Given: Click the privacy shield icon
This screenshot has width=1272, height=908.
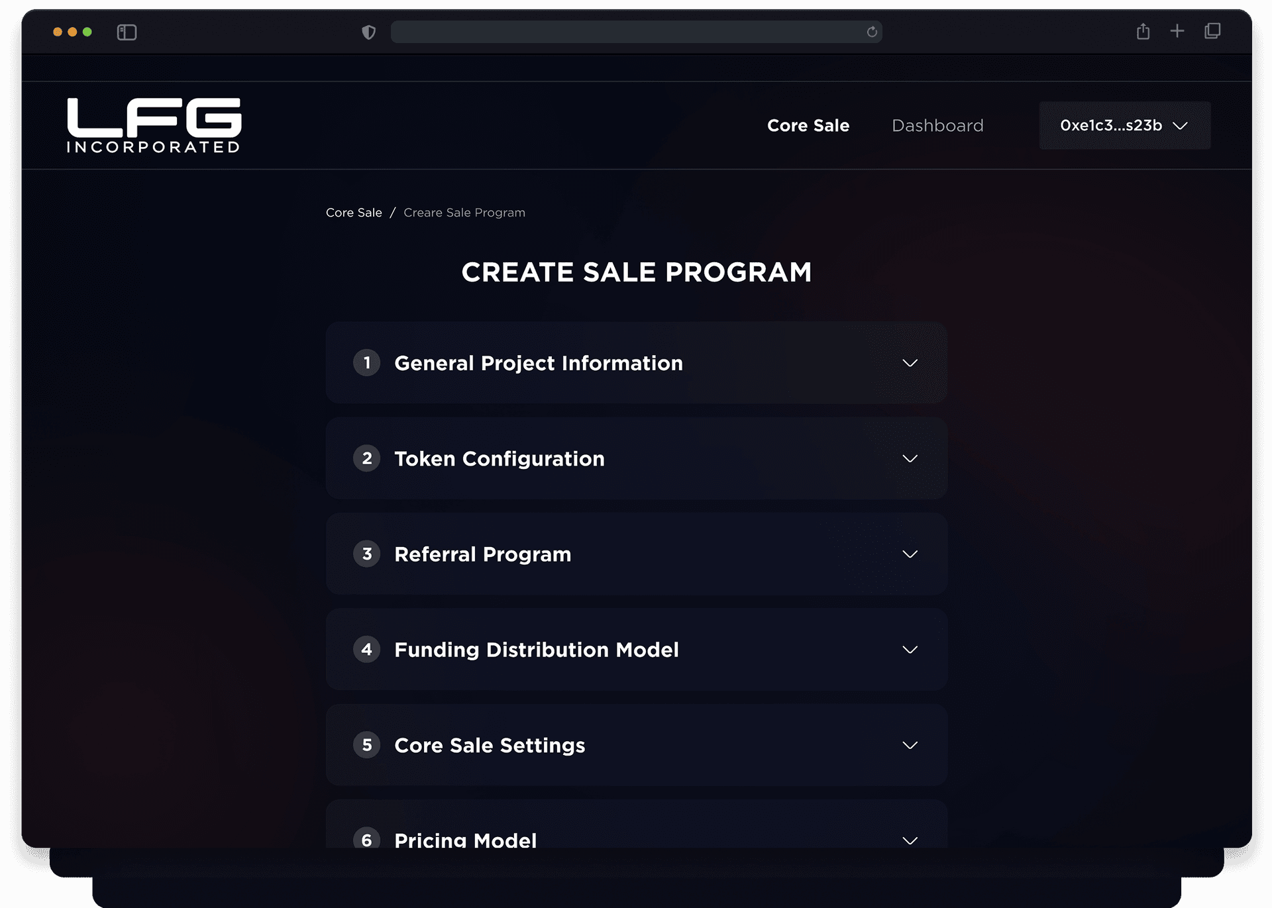Looking at the screenshot, I should pos(369,32).
